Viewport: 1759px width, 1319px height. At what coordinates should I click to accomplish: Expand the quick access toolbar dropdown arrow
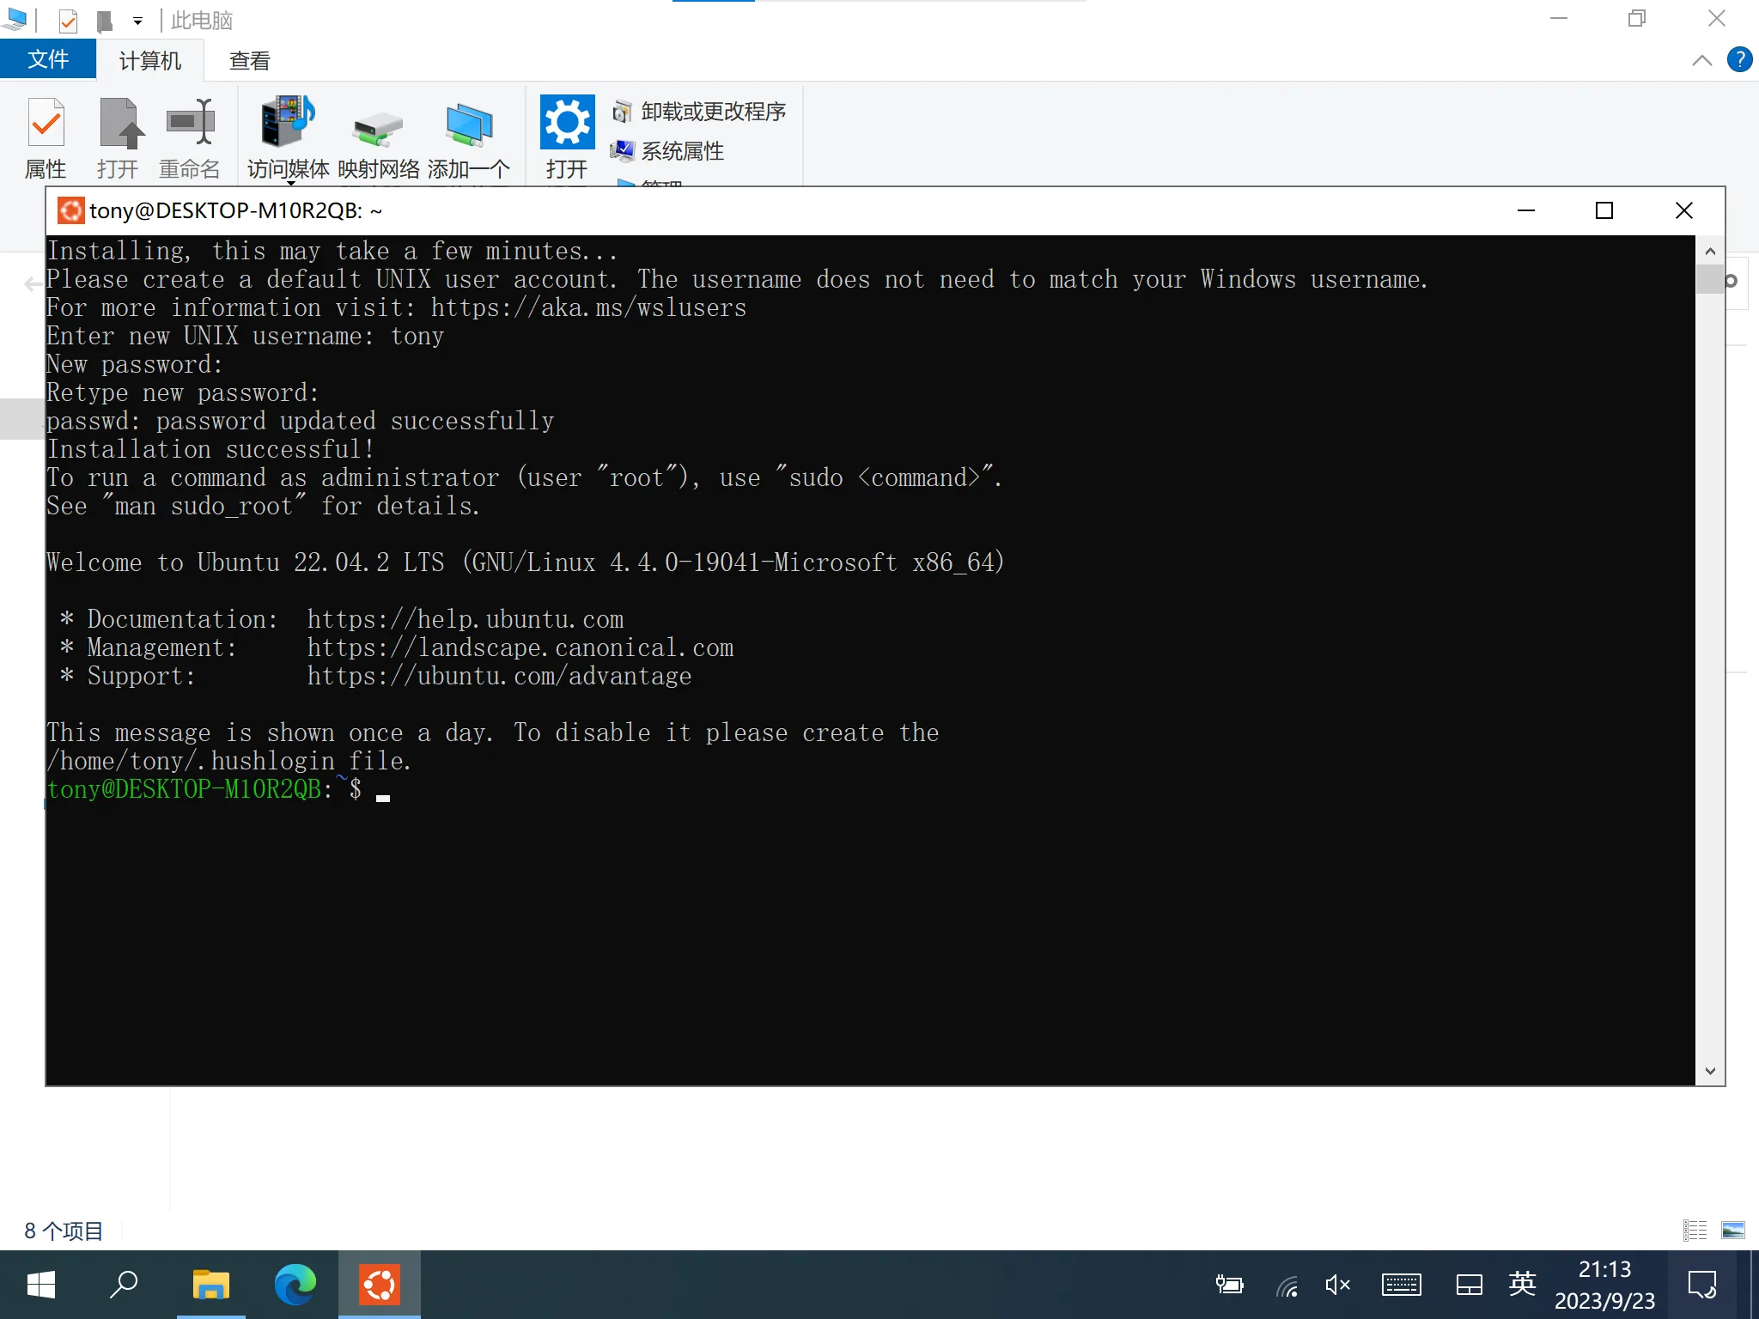137,21
